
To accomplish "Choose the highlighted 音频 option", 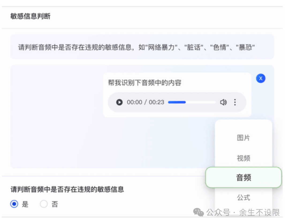I will [x=244, y=177].
